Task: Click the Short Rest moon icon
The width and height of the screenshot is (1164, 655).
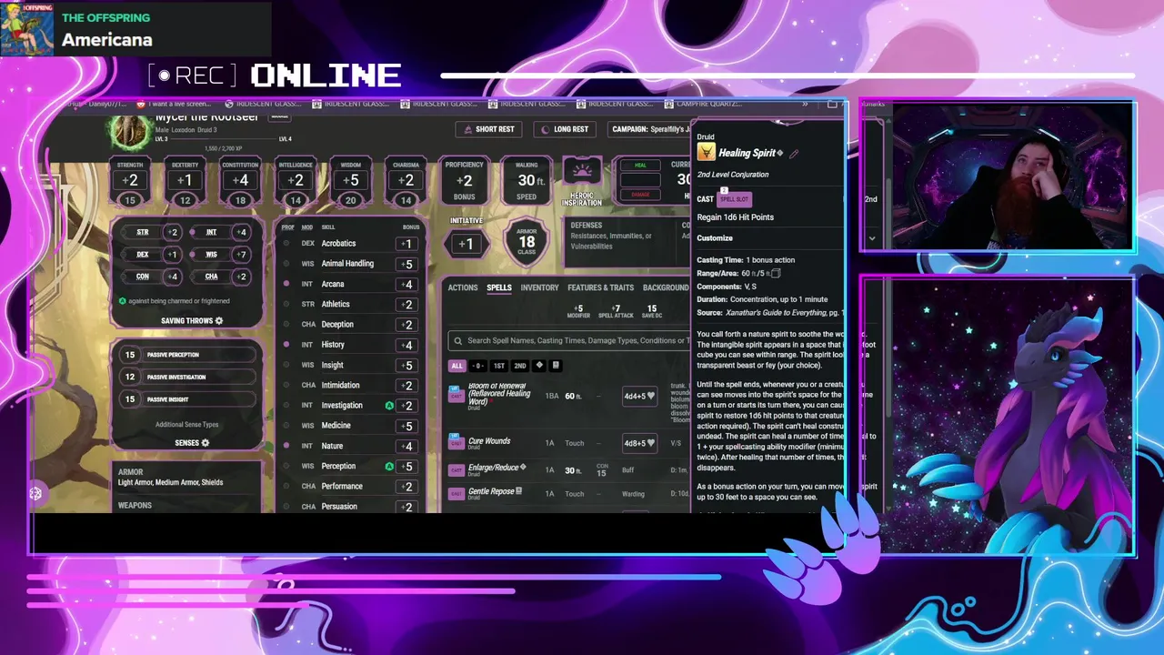Action: pos(468,129)
